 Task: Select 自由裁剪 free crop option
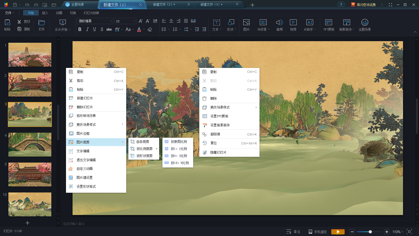144,142
